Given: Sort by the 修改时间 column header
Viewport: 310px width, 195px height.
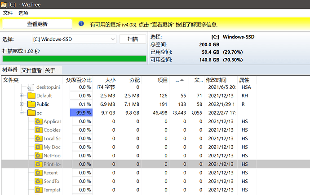Looking at the screenshot, I should tap(216, 80).
